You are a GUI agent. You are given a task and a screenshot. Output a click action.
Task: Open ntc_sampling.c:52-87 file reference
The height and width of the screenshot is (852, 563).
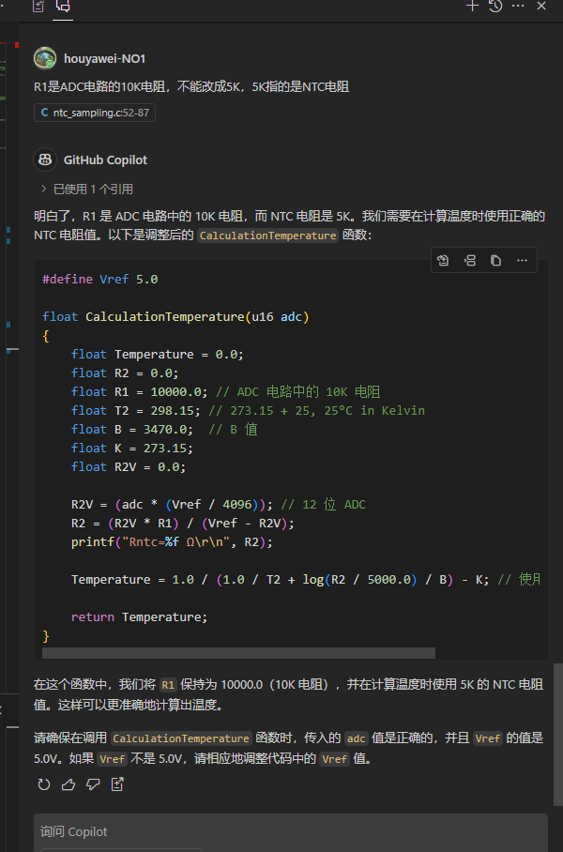[x=95, y=113]
